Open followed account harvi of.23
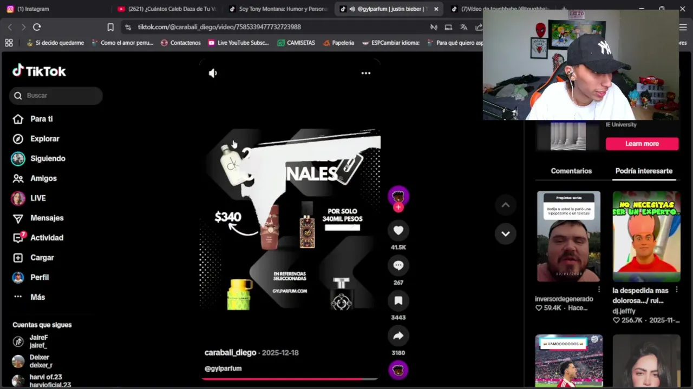 click(42, 381)
